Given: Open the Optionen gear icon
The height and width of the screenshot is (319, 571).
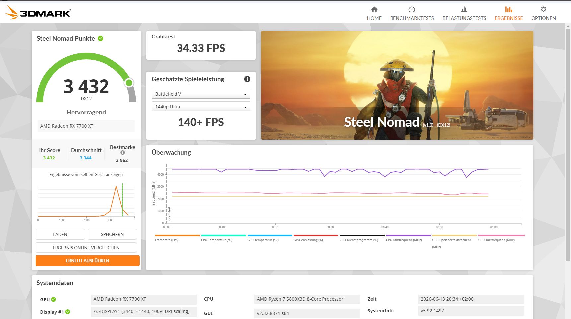Looking at the screenshot, I should click(x=543, y=9).
